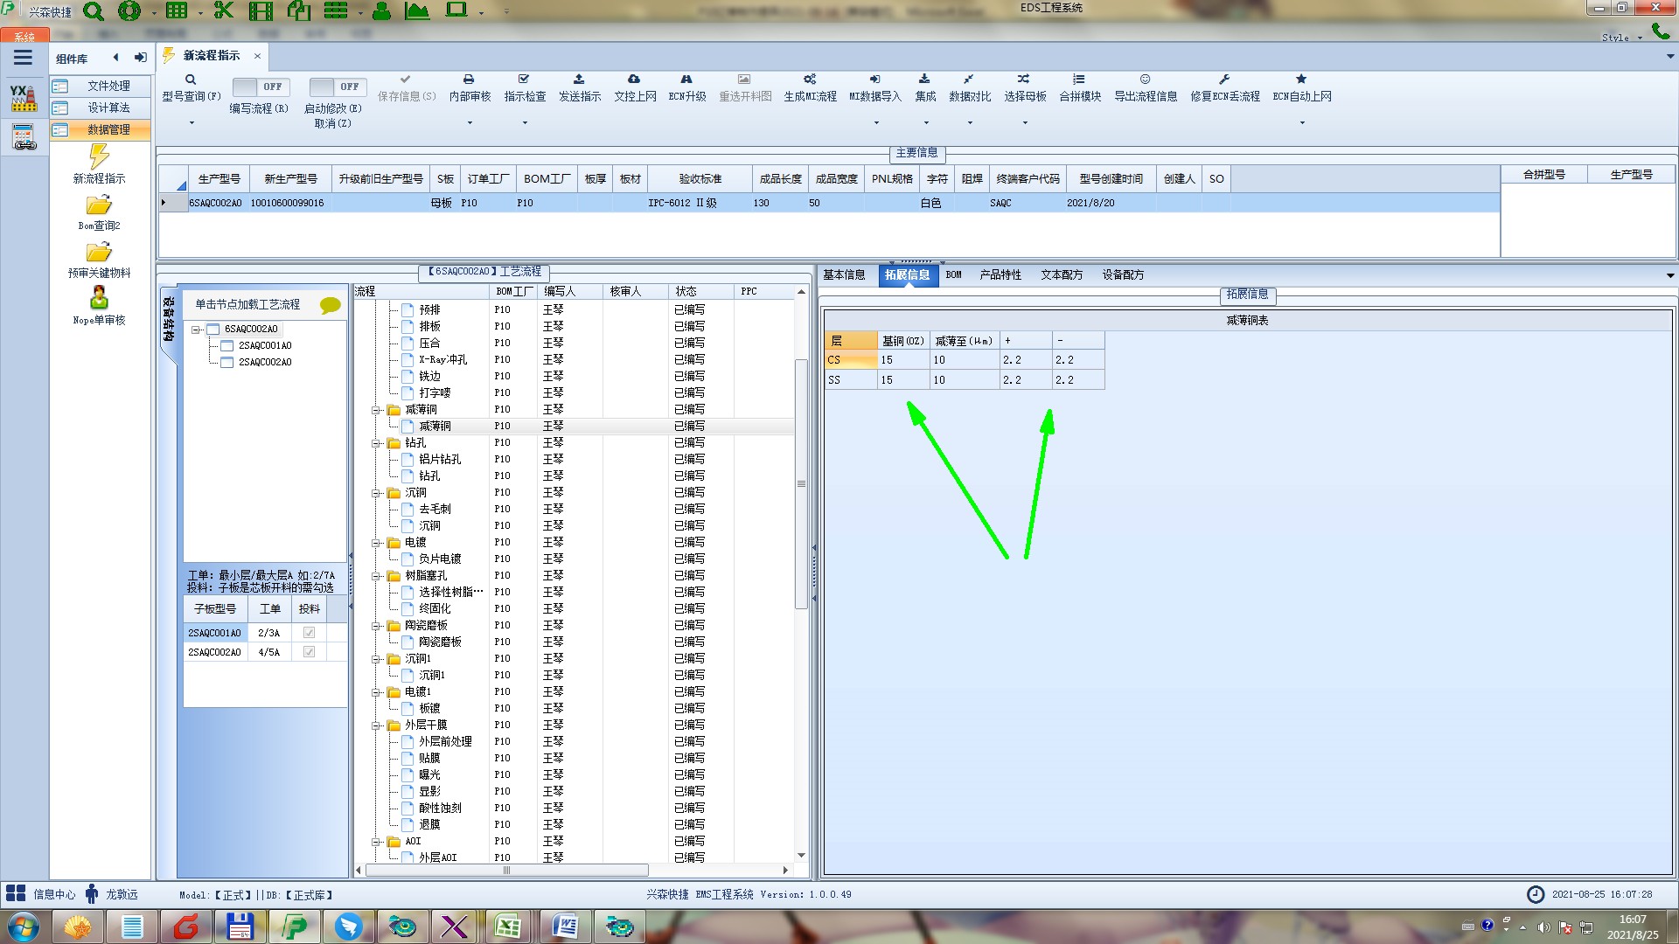Click the Nope单审核 person icon
The image size is (1679, 944).
[99, 298]
